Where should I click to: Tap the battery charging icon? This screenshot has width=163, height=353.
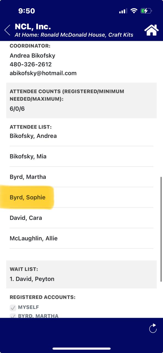(146, 11)
